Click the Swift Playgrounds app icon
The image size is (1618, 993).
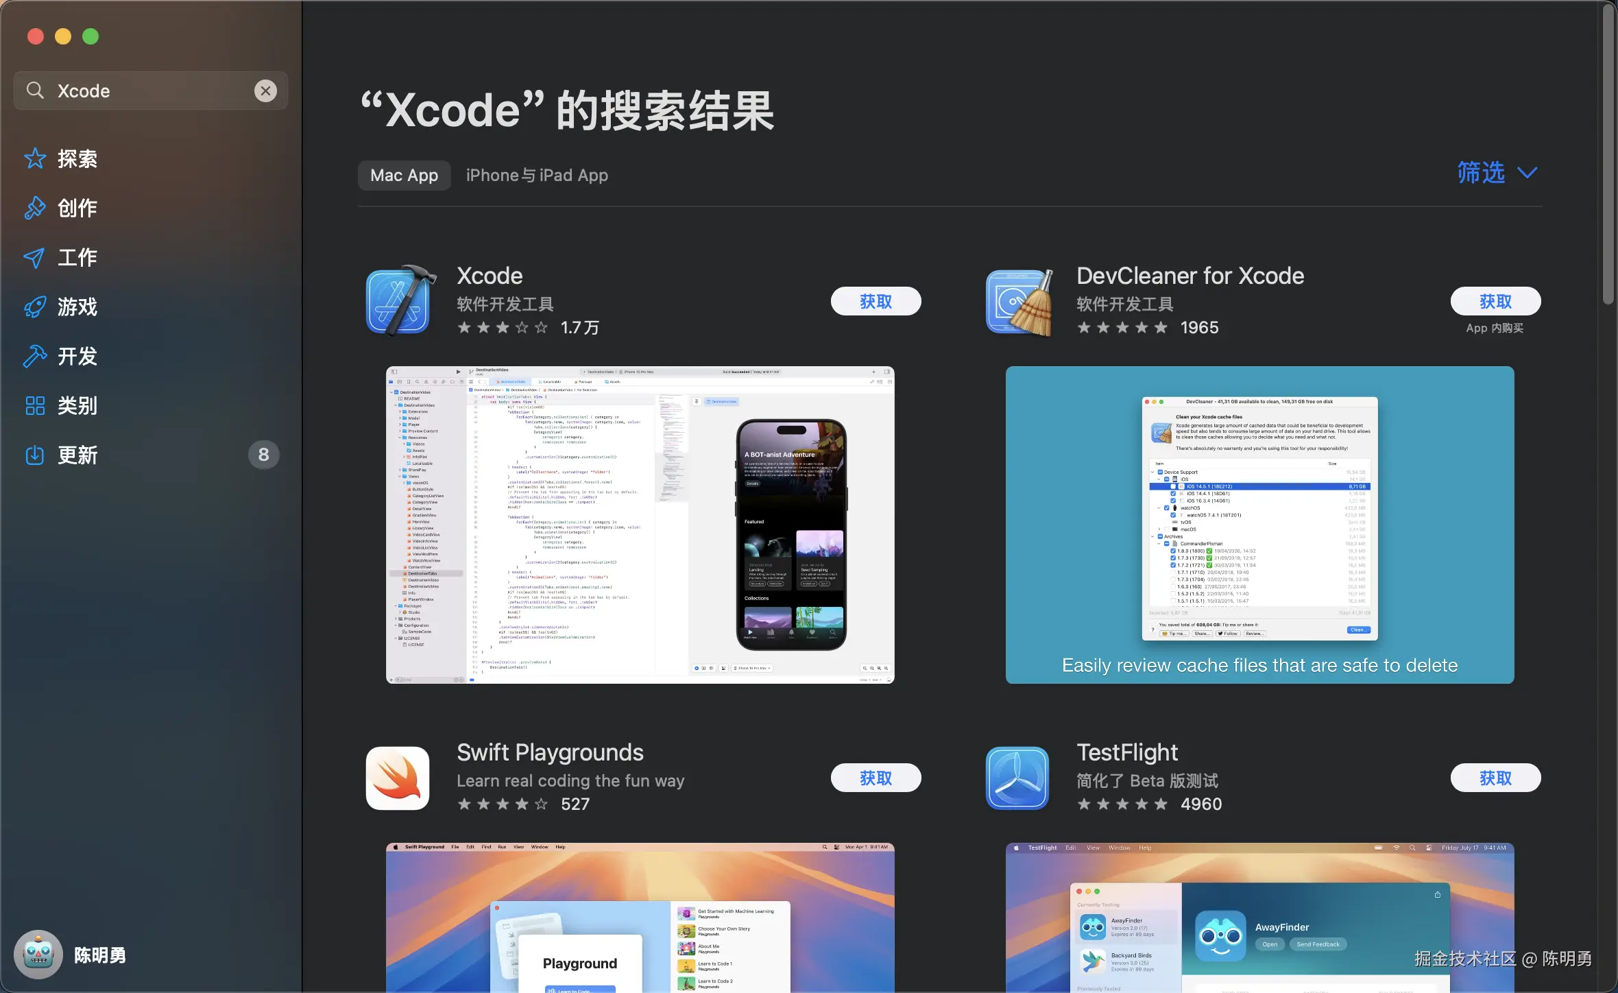tap(398, 778)
